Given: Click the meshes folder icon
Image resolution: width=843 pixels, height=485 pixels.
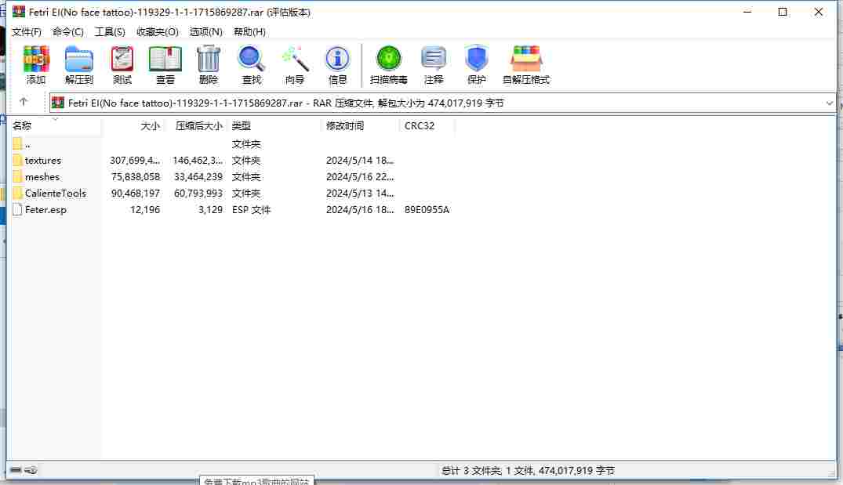Looking at the screenshot, I should click(17, 177).
